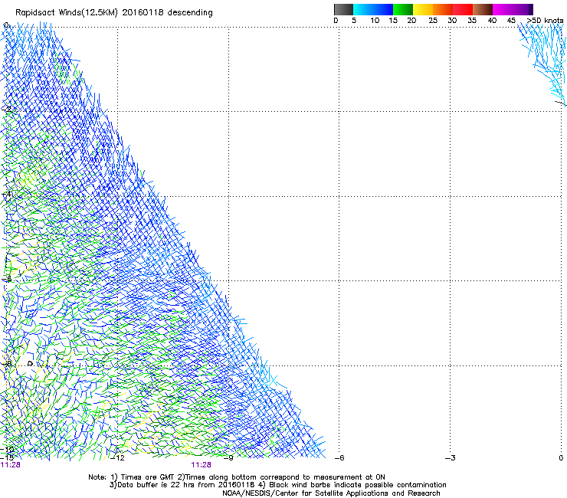This screenshot has height=498, width=567.
Task: Pick the gray 0–5 knots legend color
Action: click(343, 9)
